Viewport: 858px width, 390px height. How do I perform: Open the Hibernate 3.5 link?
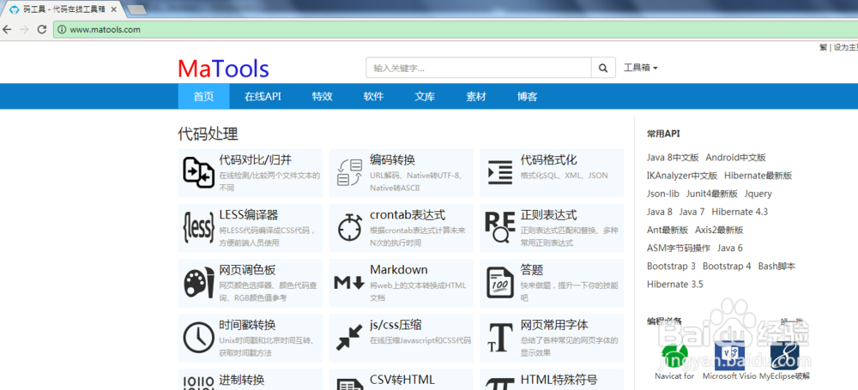point(674,285)
